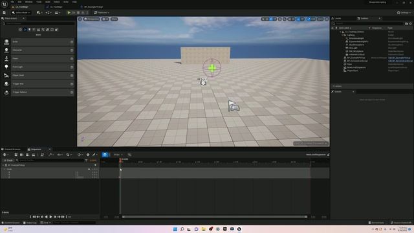Click the Place Actors search field
Screen dimensions: 414x233
point(38,23)
